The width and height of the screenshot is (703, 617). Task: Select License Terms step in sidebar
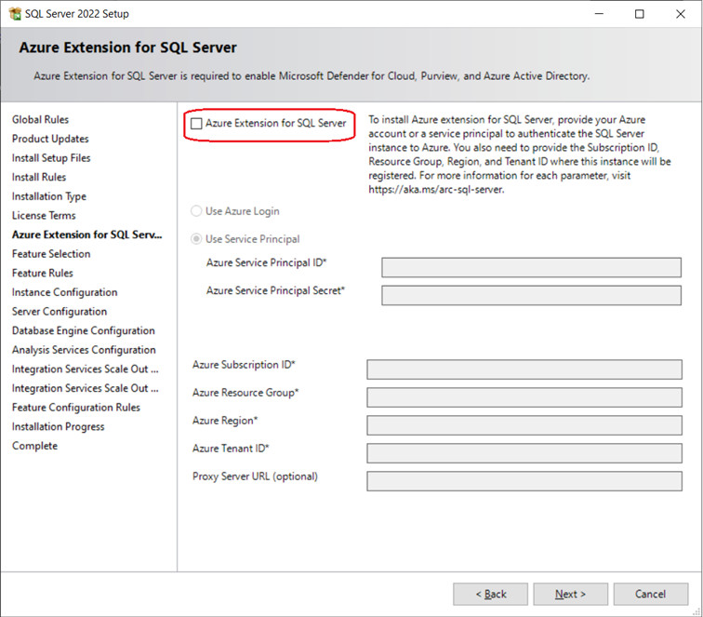pyautogui.click(x=44, y=215)
